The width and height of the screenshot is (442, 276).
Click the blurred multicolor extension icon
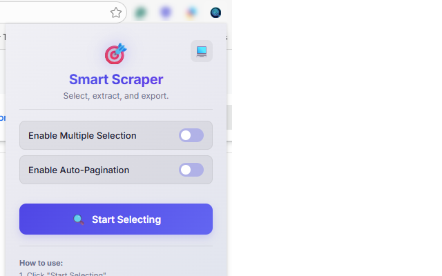click(x=191, y=12)
